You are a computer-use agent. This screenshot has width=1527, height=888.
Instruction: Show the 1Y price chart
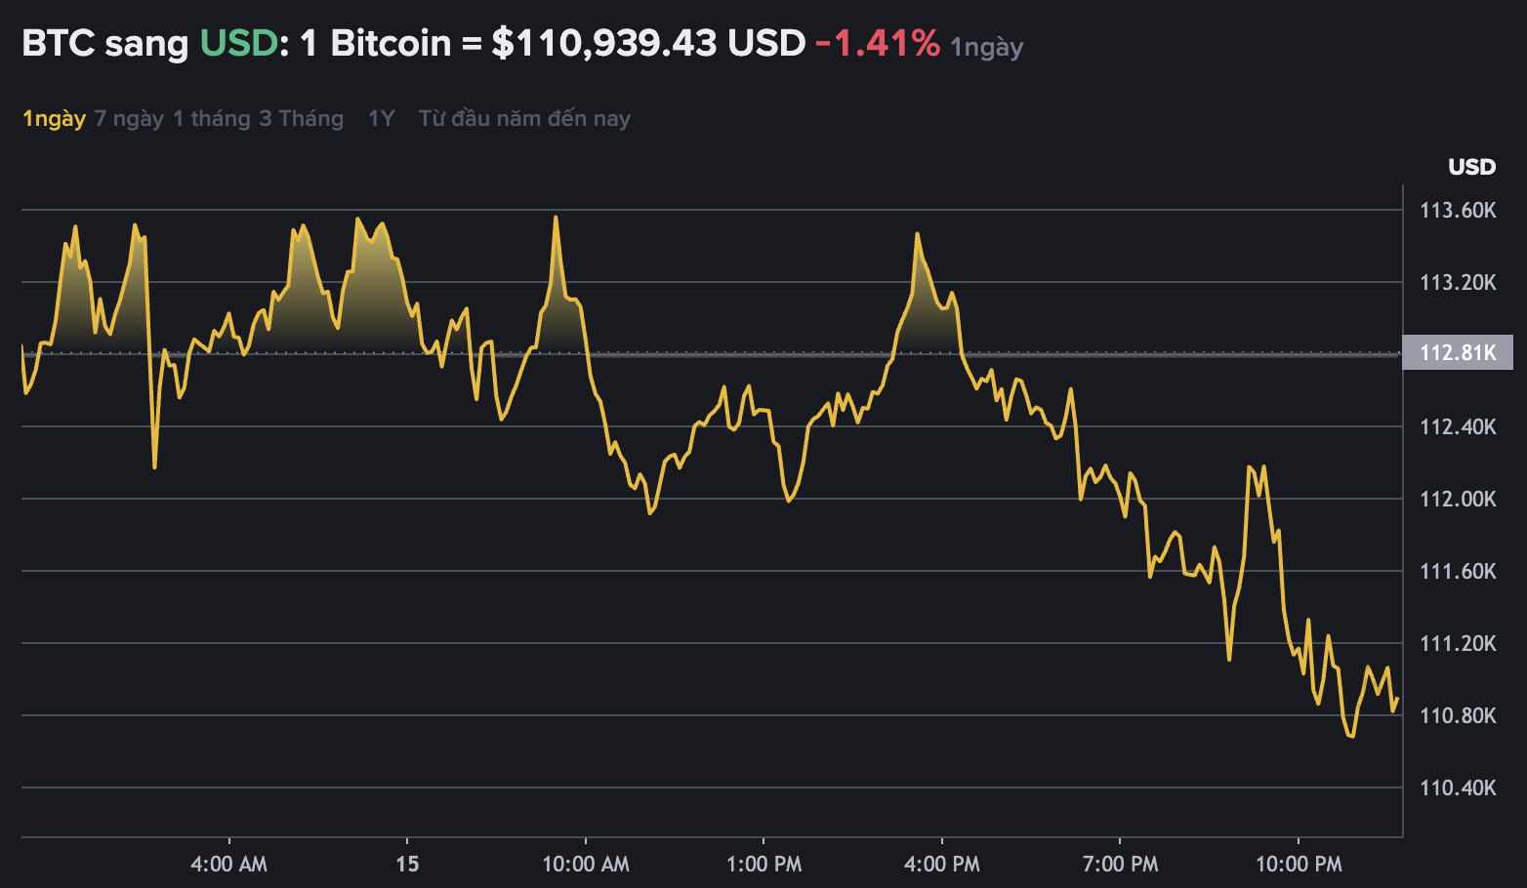point(381,119)
